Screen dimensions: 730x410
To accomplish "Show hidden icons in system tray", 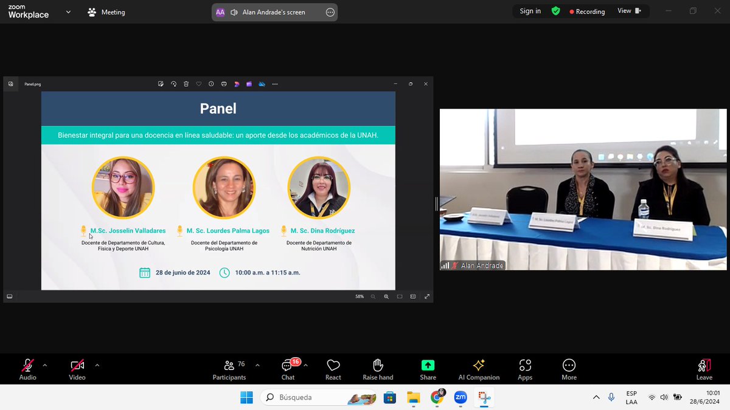I will tap(596, 397).
